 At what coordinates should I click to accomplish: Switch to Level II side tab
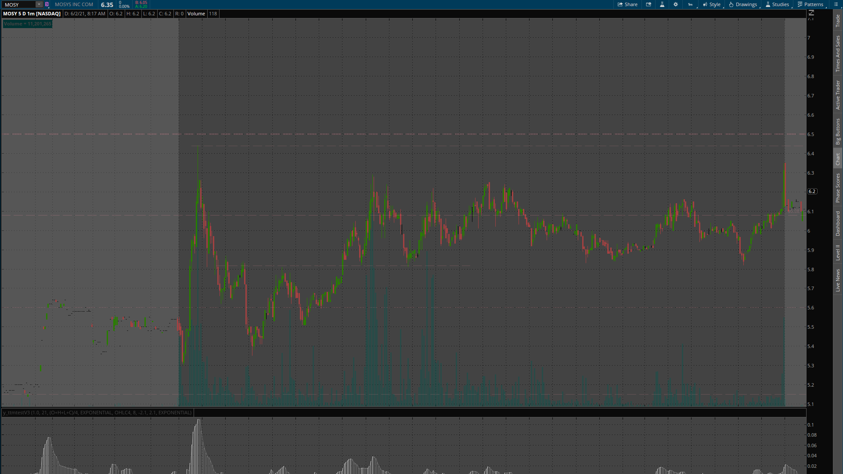(x=838, y=252)
